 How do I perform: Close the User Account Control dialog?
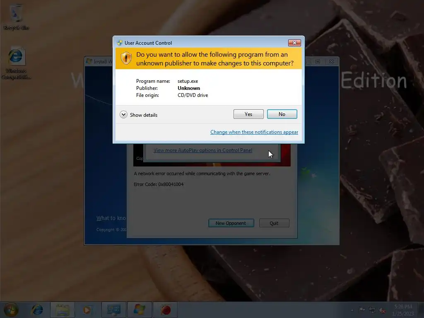point(294,43)
